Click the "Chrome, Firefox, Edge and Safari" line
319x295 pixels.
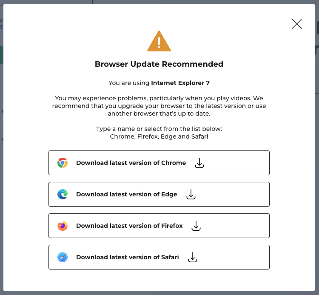tap(159, 137)
